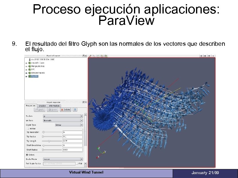Split the render view horizontally

pos(201,56)
